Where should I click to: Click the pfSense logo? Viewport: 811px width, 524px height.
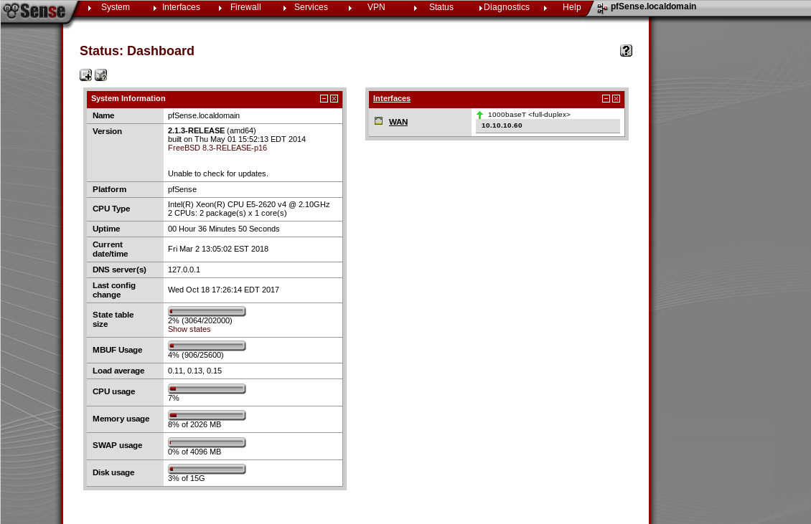(x=35, y=10)
